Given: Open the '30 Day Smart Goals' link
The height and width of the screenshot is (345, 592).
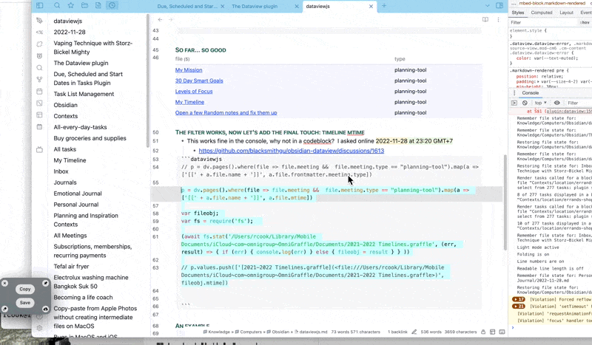Looking at the screenshot, I should tap(199, 81).
